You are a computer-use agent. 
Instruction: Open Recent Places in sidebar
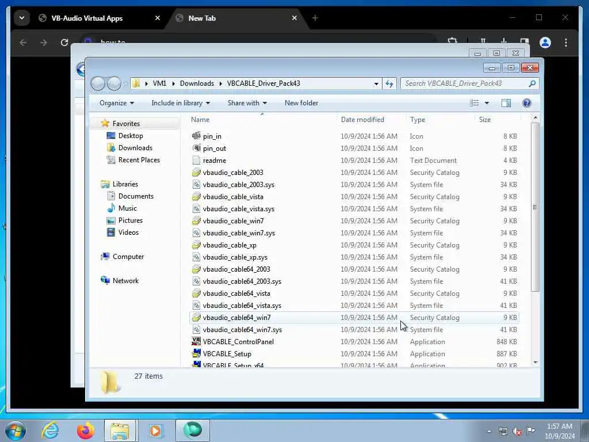139,160
